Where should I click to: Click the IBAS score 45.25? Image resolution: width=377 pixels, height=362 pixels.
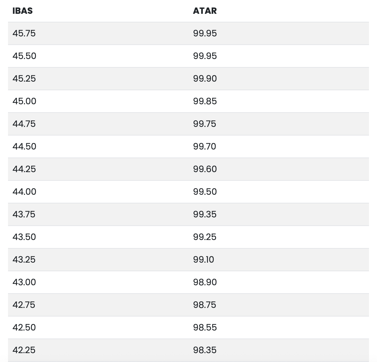coord(24,79)
